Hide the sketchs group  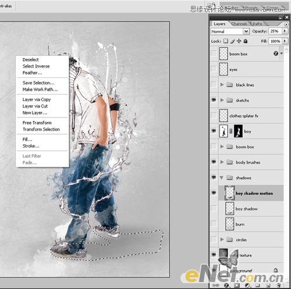pyautogui.click(x=214, y=100)
